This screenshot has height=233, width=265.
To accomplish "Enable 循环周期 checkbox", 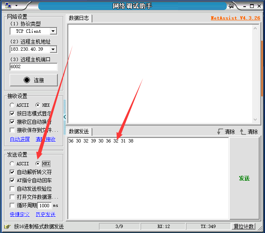I will [x=12, y=205].
